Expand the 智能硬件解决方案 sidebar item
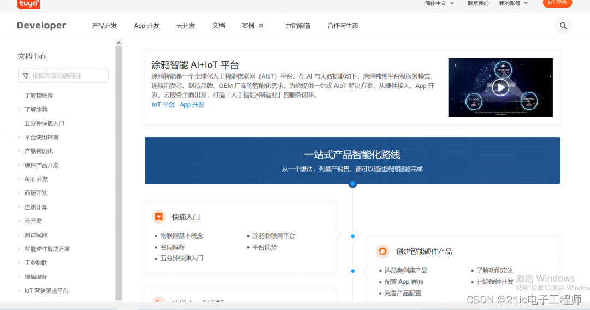This screenshot has width=590, height=310. (19, 249)
